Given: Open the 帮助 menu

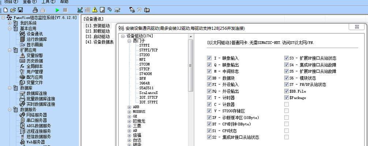Looking at the screenshot, I should [x=64, y=1].
